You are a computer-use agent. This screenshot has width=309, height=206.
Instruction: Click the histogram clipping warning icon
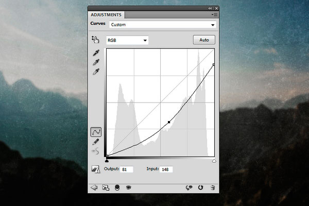[x=96, y=169]
